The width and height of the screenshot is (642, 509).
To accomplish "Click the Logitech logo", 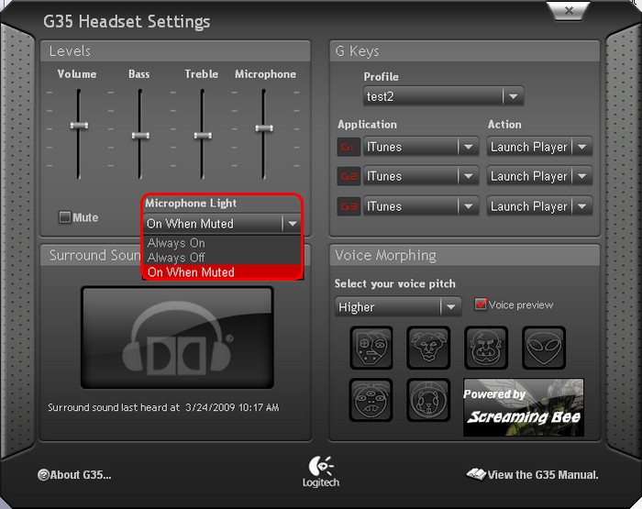I will click(321, 471).
